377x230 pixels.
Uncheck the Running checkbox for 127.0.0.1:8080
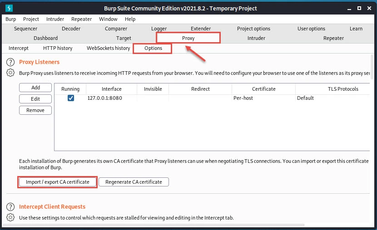[71, 98]
